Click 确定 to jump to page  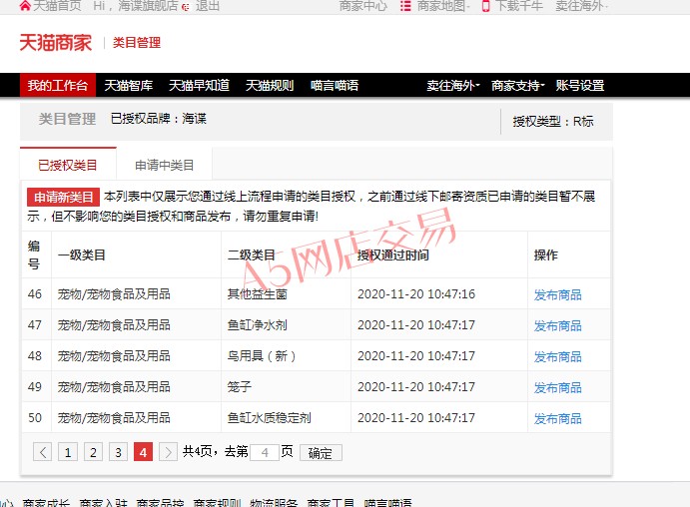tap(321, 452)
